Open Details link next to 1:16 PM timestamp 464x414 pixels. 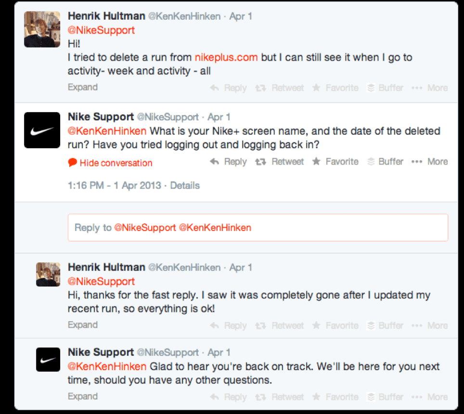pyautogui.click(x=185, y=185)
